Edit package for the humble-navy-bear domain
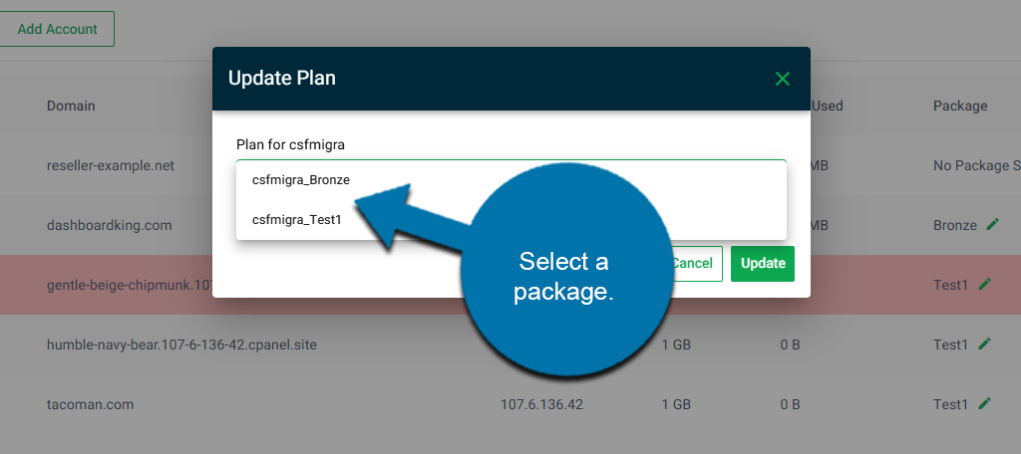Image resolution: width=1021 pixels, height=454 pixels. [985, 344]
